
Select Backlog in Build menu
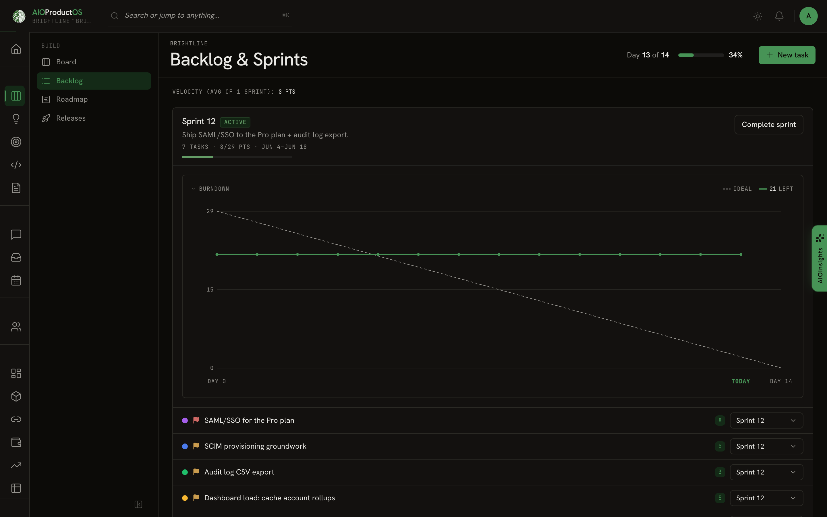click(x=94, y=81)
